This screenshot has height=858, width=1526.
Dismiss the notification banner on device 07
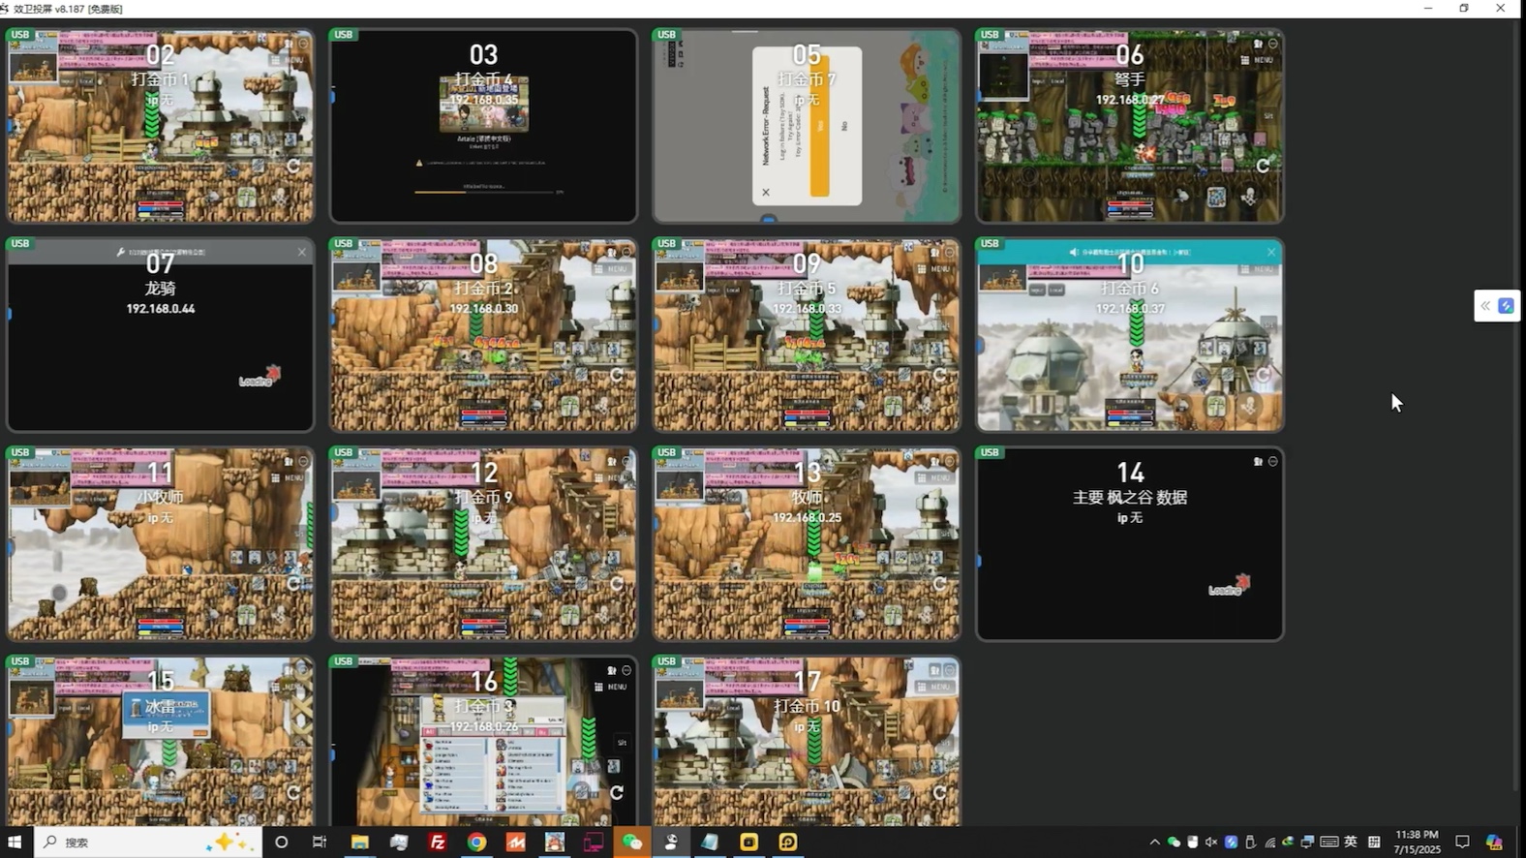click(302, 252)
